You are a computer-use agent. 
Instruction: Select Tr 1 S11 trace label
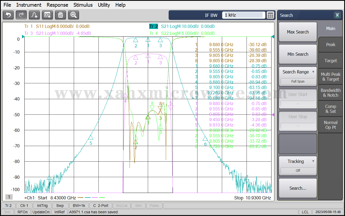(x=57, y=26)
